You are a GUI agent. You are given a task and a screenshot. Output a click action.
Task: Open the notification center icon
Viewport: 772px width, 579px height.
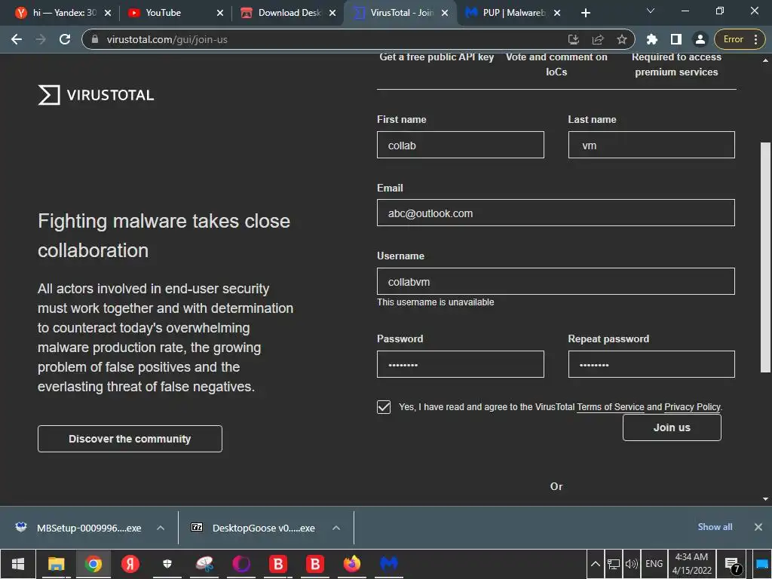(732, 564)
